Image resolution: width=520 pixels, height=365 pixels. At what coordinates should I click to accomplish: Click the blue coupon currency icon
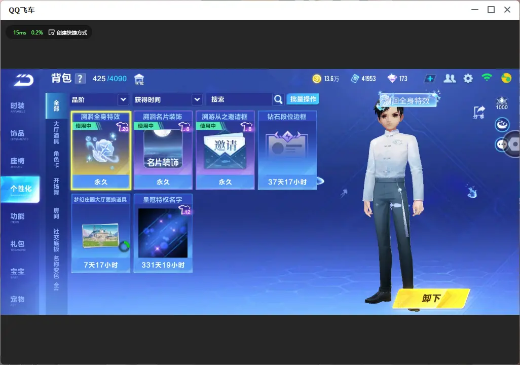[x=355, y=79]
